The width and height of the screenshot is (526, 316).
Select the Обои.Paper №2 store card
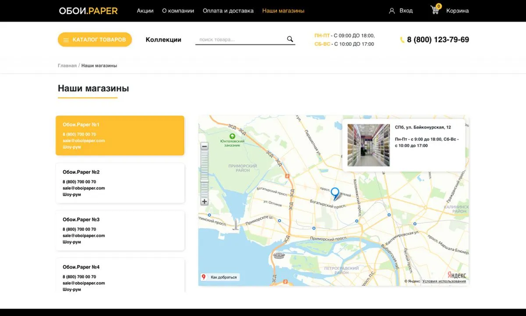(120, 183)
